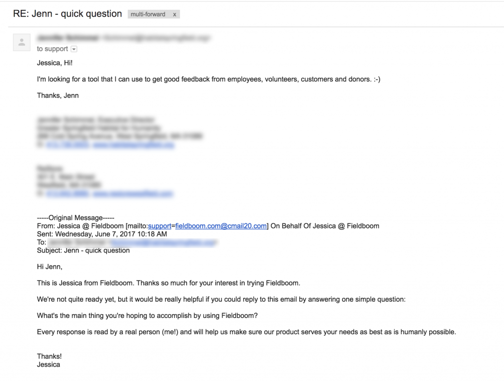Click the blurred sender name in the header
Viewport: 504px width, 381px height.
click(67, 37)
